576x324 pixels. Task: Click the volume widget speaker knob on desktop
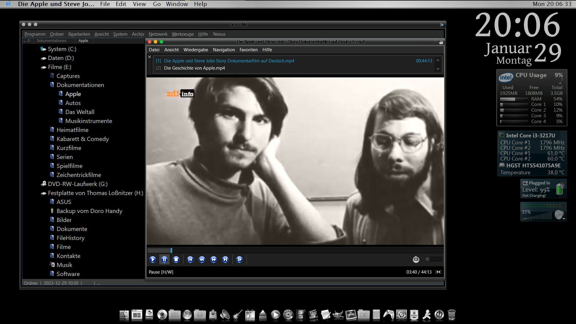[559, 215]
